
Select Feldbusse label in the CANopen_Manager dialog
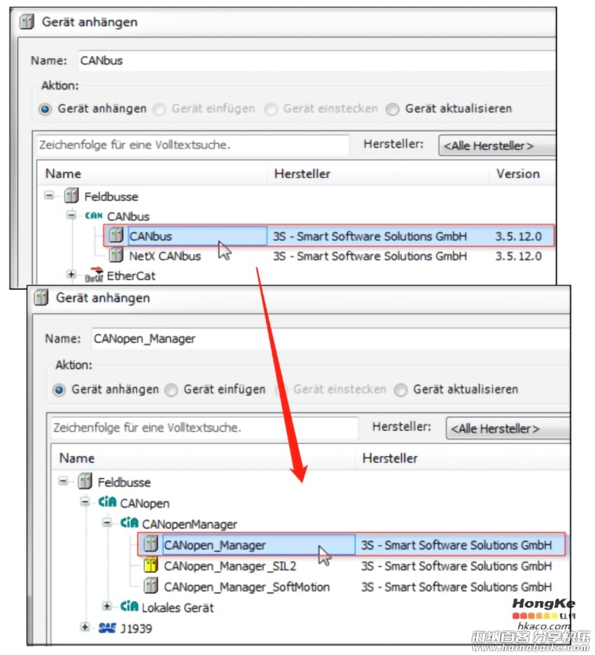124,483
